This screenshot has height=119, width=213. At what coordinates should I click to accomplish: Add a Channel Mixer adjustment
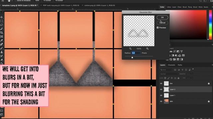point(180,56)
